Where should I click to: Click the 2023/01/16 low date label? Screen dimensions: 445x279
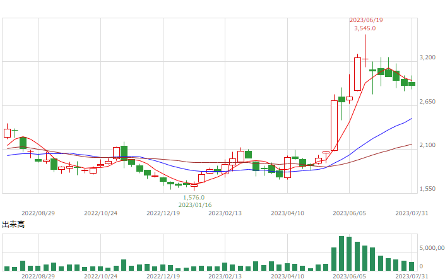click(x=194, y=205)
